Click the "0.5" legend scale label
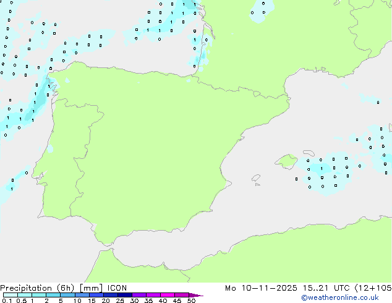 click(x=21, y=301)
